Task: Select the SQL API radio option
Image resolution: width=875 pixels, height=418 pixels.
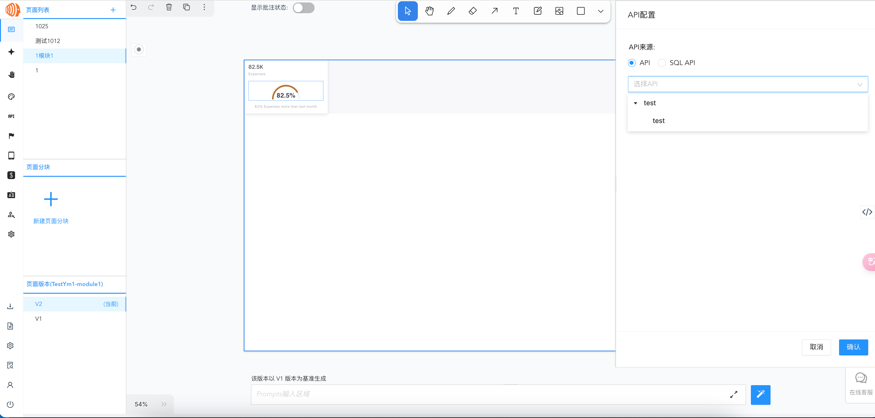Action: click(x=662, y=63)
